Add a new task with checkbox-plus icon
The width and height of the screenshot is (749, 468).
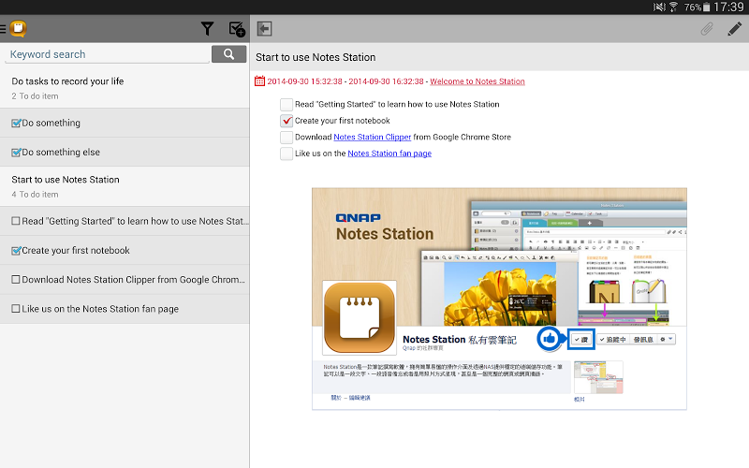pyautogui.click(x=237, y=29)
